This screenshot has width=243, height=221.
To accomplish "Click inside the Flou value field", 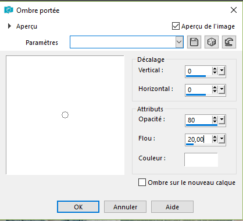I will coord(198,139).
